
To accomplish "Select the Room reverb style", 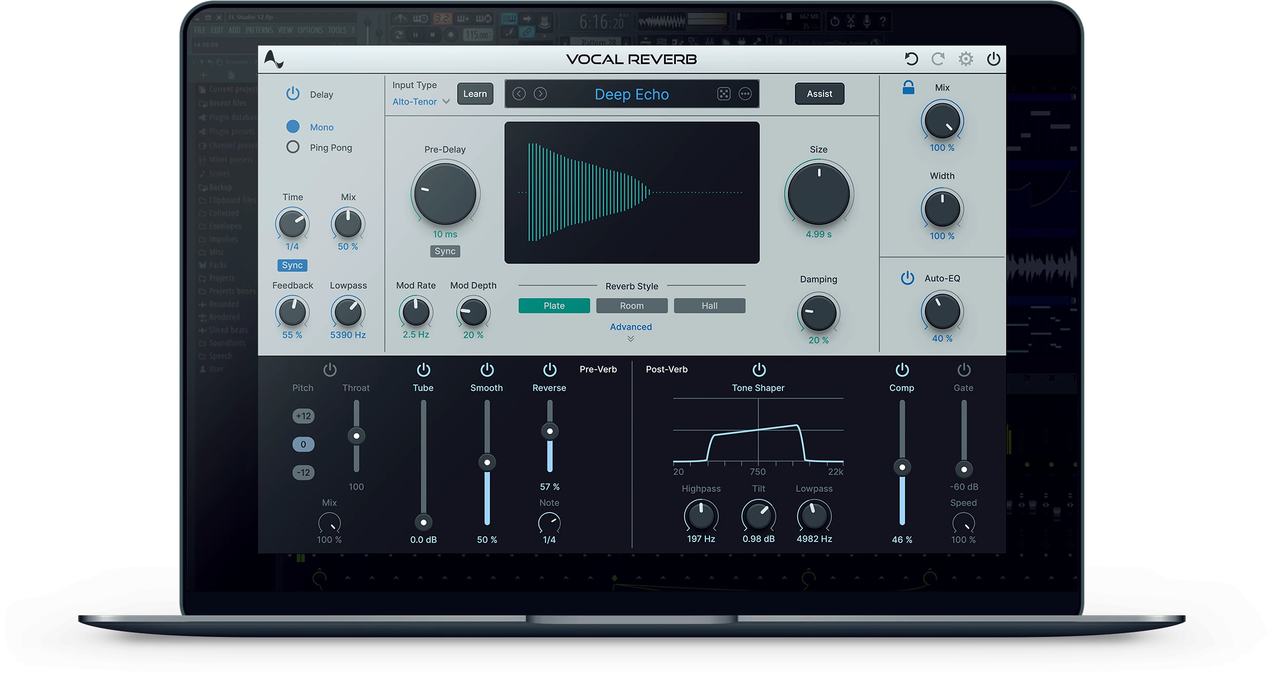I will [632, 305].
